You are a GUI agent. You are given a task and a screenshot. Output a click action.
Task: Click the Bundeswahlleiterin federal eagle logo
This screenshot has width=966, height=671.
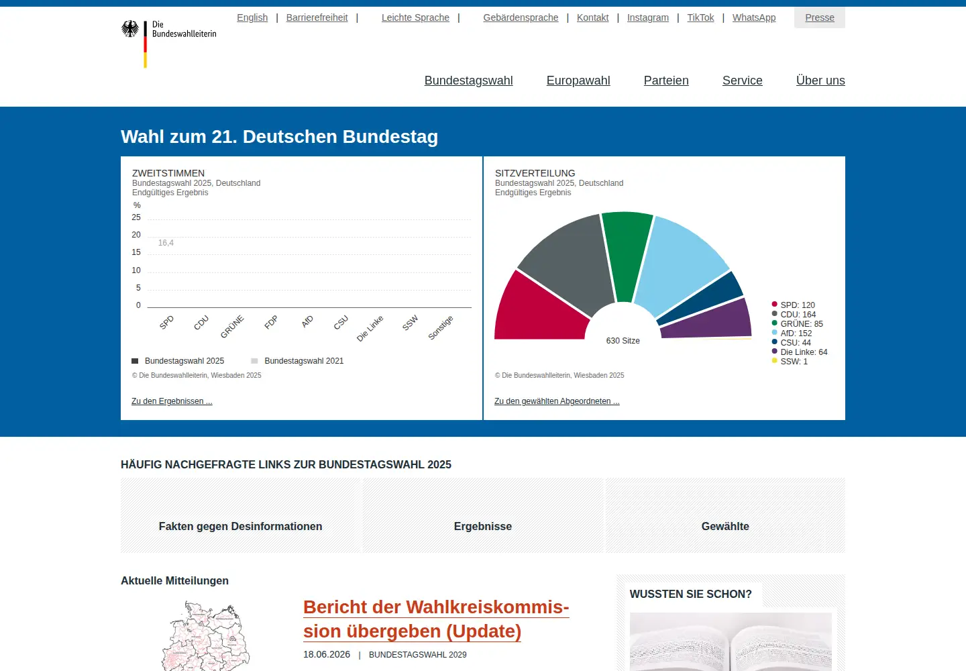(x=168, y=44)
